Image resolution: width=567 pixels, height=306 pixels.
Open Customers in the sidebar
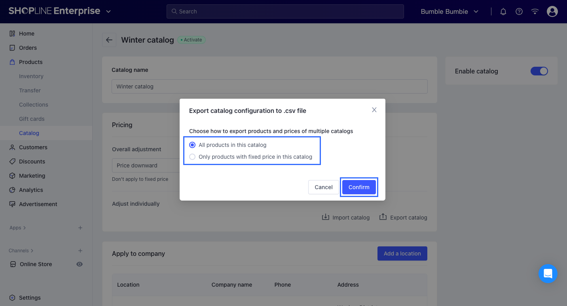(x=33, y=147)
